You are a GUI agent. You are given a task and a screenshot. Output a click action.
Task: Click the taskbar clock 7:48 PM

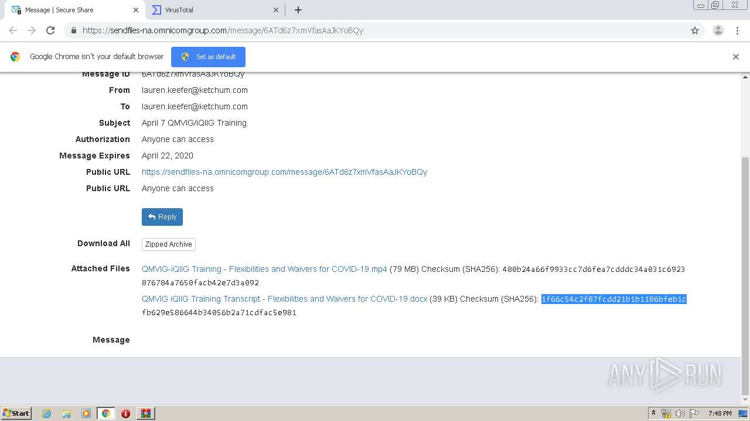click(x=720, y=413)
